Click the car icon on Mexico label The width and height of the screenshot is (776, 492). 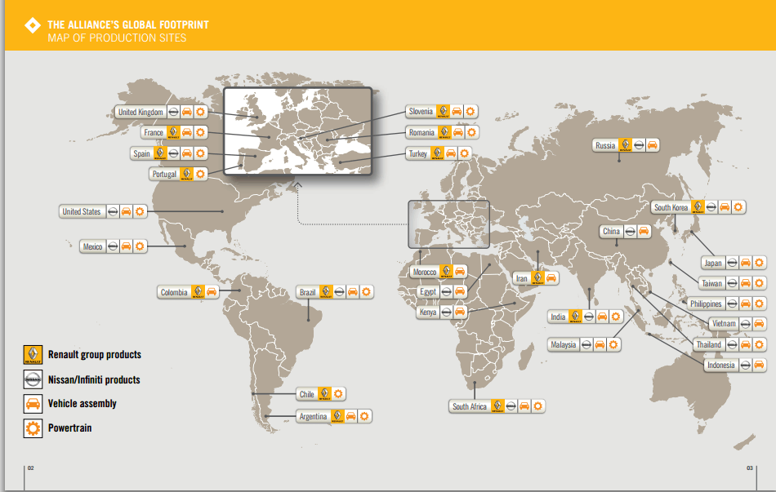[x=127, y=246]
